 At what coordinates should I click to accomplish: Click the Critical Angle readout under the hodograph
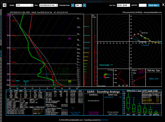tap(106, 65)
